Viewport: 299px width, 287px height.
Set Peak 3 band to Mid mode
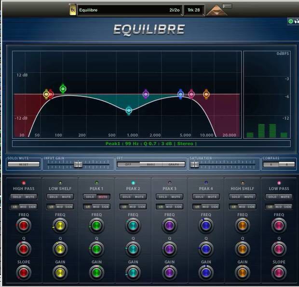169,206
